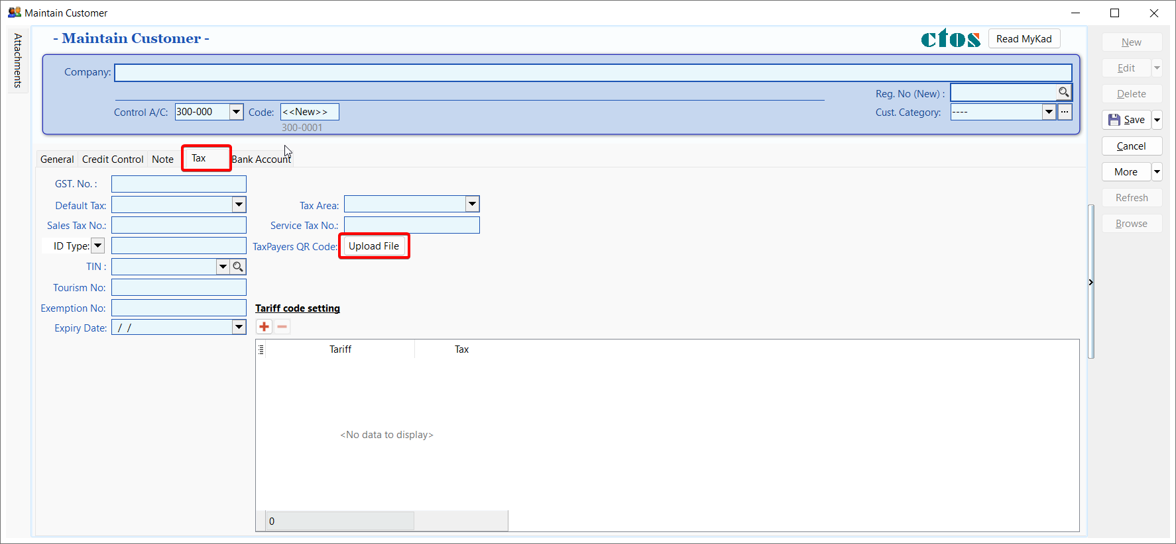Open the Save button dropdown arrow
This screenshot has height=544, width=1176.
tap(1157, 120)
